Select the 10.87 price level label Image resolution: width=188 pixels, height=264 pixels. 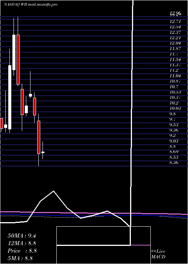(175, 81)
